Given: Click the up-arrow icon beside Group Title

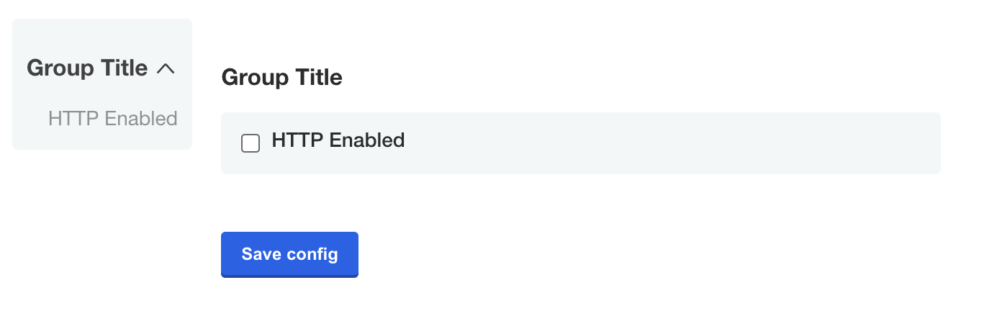Looking at the screenshot, I should (x=166, y=69).
